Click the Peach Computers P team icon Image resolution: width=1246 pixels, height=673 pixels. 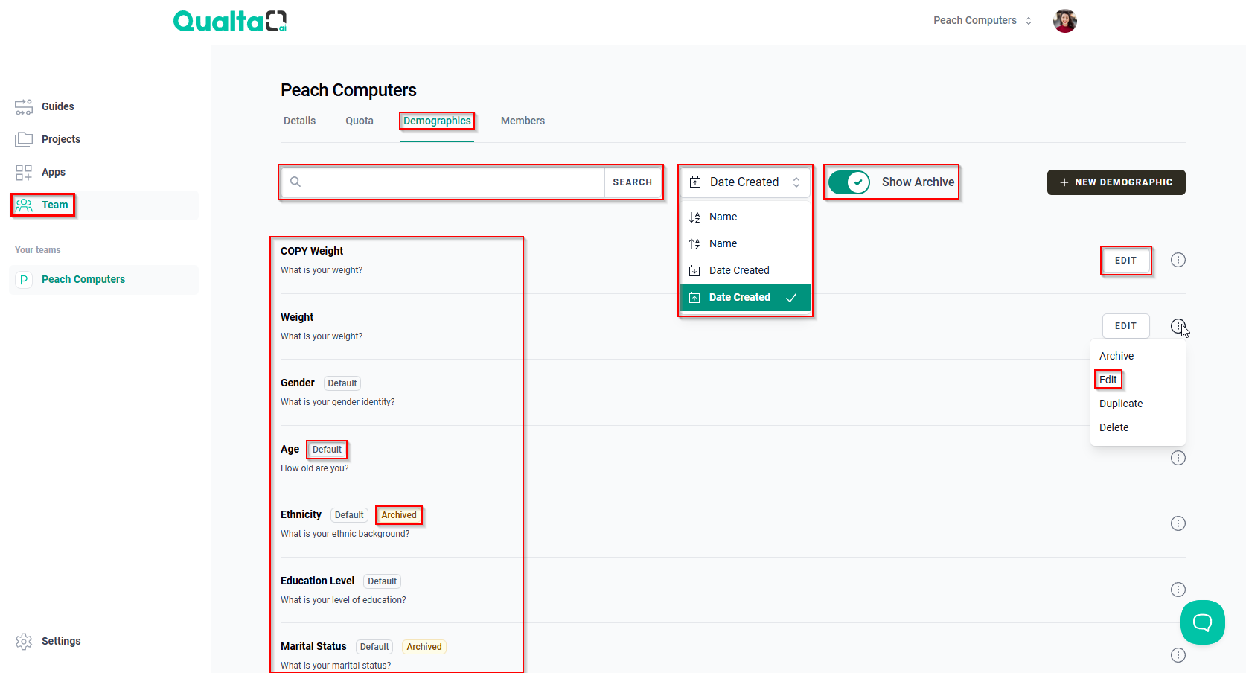pyautogui.click(x=24, y=279)
